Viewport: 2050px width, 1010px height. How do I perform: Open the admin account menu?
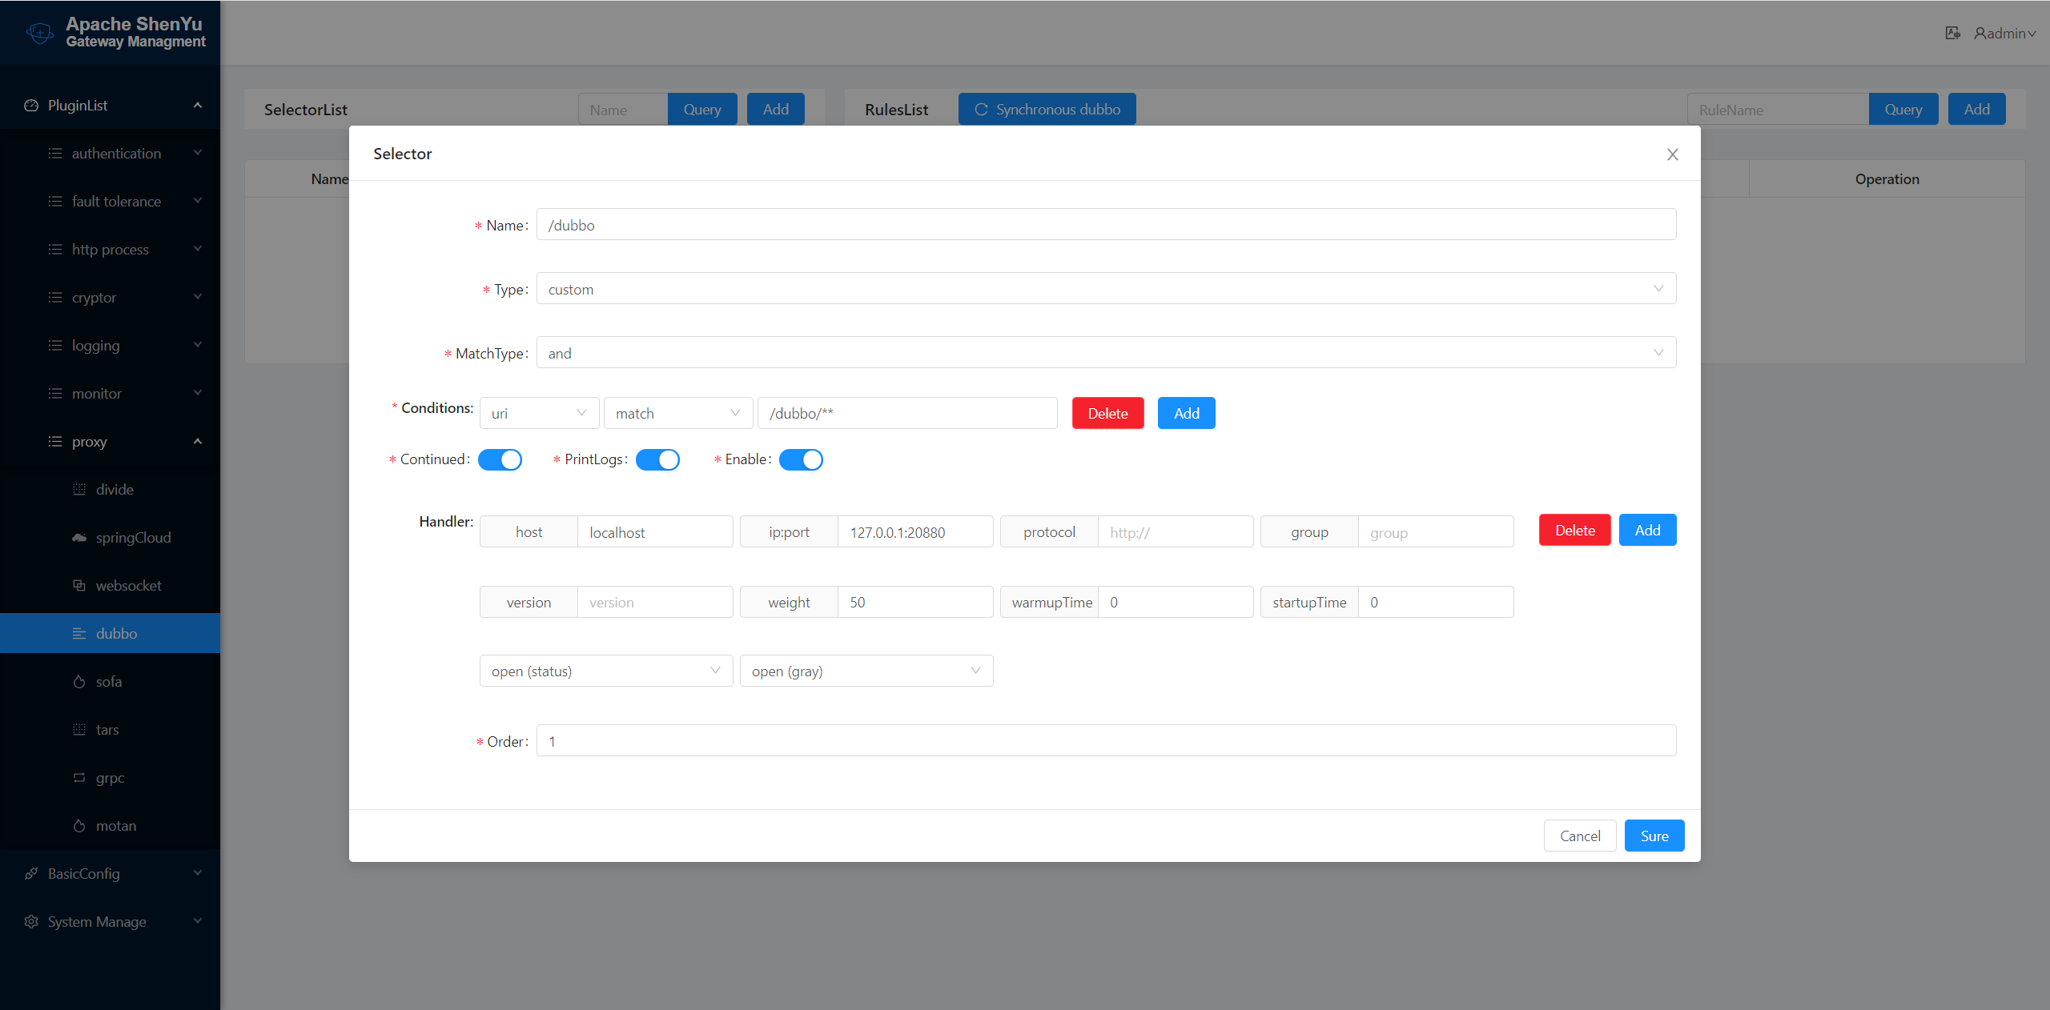(2003, 34)
